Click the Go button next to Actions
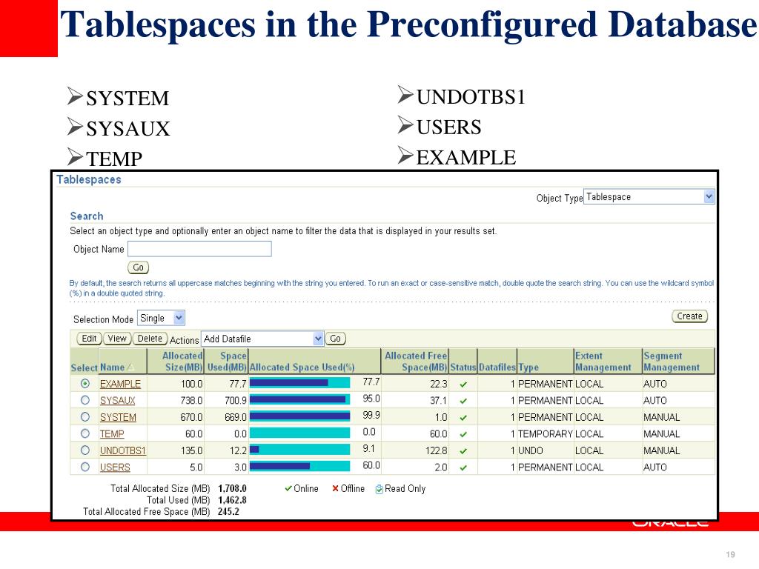The height and width of the screenshot is (569, 759). [x=336, y=338]
